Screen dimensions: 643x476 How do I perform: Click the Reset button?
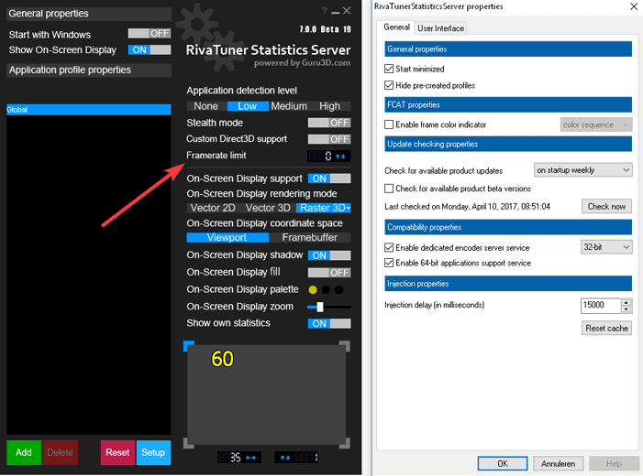pos(117,453)
